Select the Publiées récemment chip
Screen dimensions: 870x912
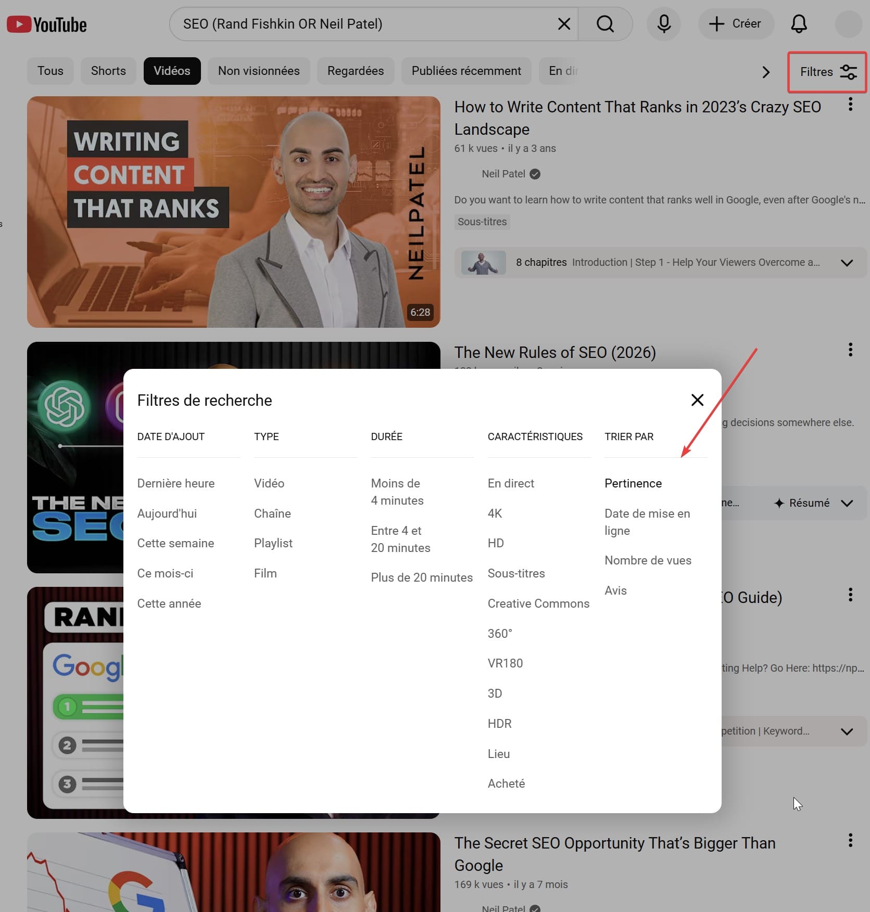click(x=466, y=71)
